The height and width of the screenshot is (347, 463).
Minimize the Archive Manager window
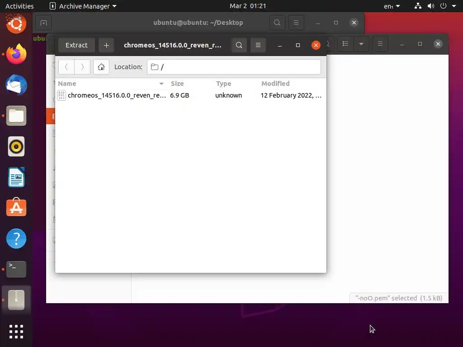(279, 45)
